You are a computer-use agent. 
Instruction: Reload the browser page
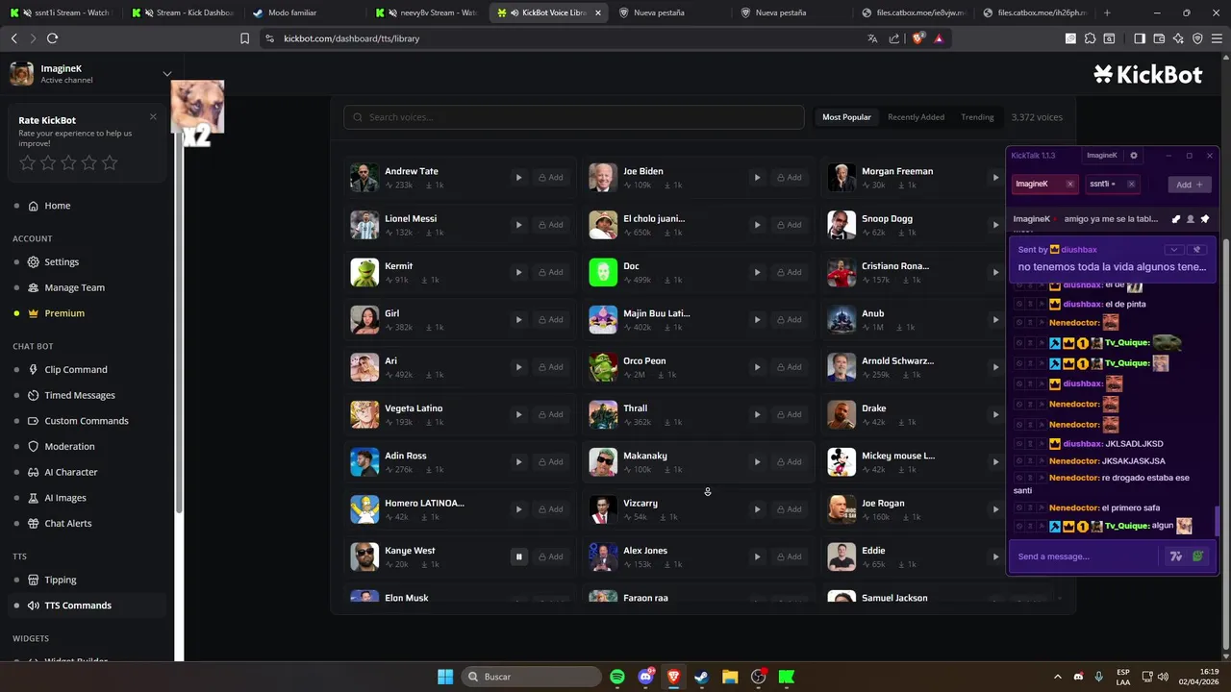tap(52, 38)
